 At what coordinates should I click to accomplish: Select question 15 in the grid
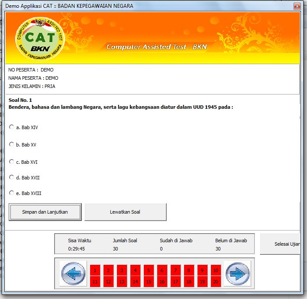pyautogui.click(x=149, y=282)
